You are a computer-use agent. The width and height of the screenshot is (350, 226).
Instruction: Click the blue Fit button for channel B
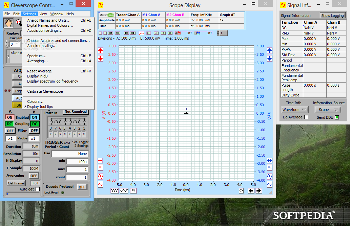[270, 167]
